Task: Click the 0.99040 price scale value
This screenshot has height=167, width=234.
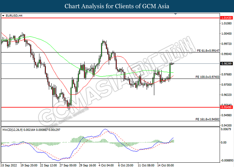Action: tap(227, 54)
